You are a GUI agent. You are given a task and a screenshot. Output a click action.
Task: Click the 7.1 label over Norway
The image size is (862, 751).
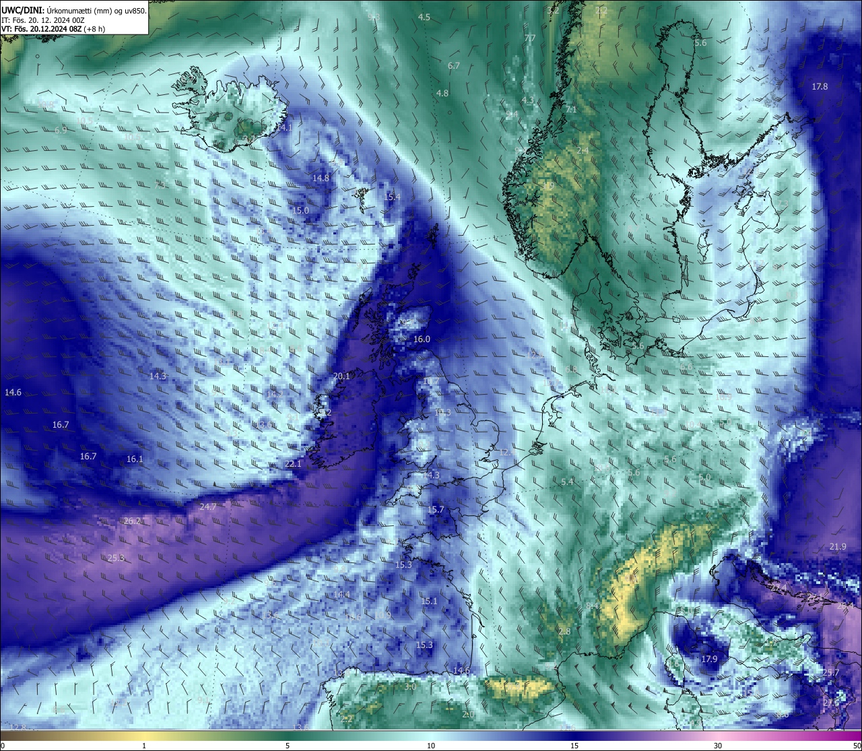[x=571, y=109]
